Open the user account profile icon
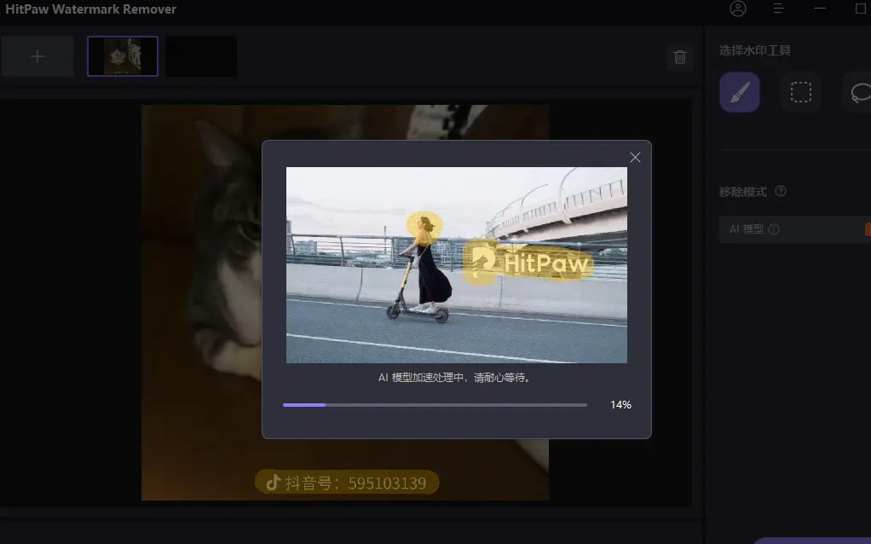 738,9
